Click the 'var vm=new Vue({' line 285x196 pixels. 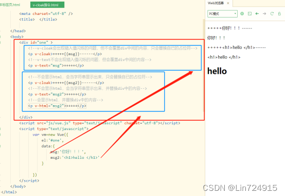(x=50, y=135)
